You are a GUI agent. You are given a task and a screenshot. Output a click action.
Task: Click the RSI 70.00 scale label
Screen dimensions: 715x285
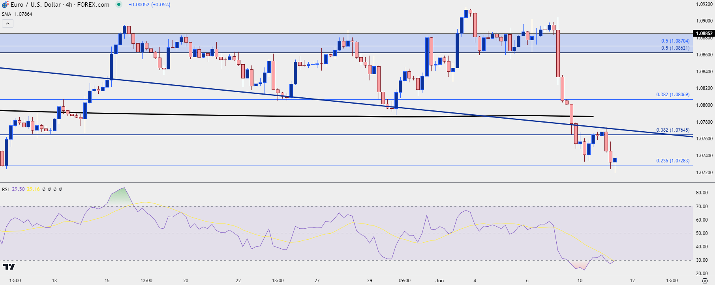(702, 207)
